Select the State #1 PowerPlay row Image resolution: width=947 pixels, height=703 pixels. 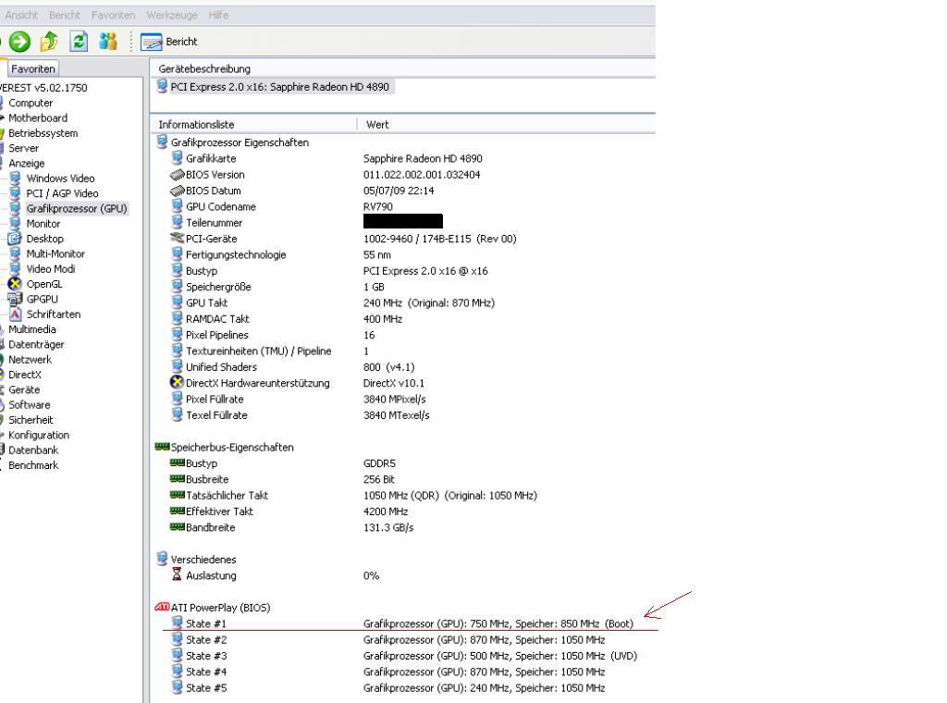[402, 623]
